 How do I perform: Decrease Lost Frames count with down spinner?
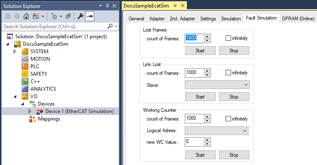(x=207, y=40)
